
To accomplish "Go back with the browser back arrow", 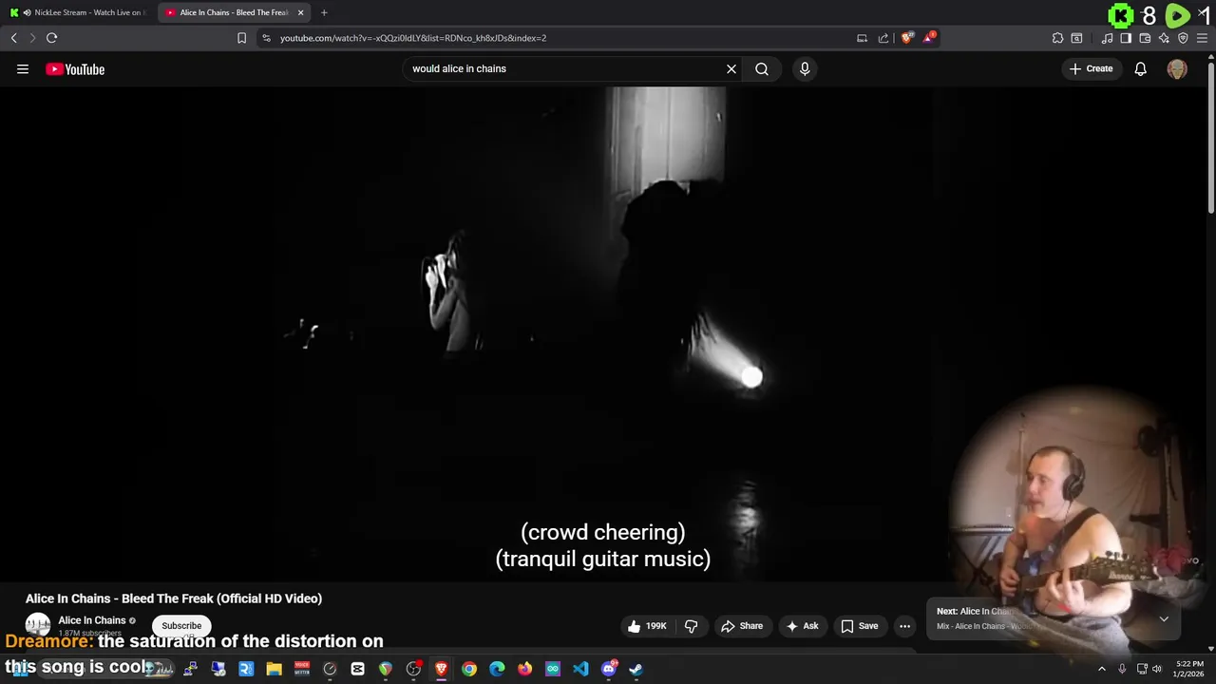I will click(13, 38).
